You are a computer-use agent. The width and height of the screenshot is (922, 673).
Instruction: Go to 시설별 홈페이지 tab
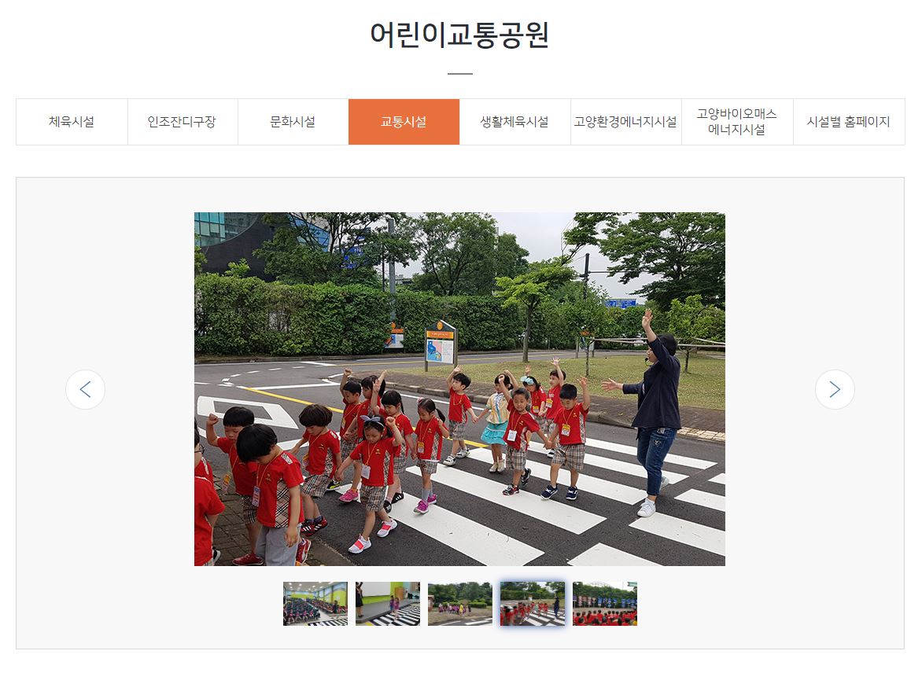coord(849,122)
